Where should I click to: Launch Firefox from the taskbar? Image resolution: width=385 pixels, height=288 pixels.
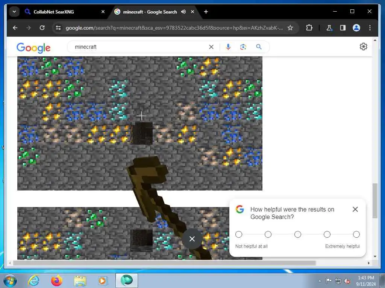click(x=56, y=280)
